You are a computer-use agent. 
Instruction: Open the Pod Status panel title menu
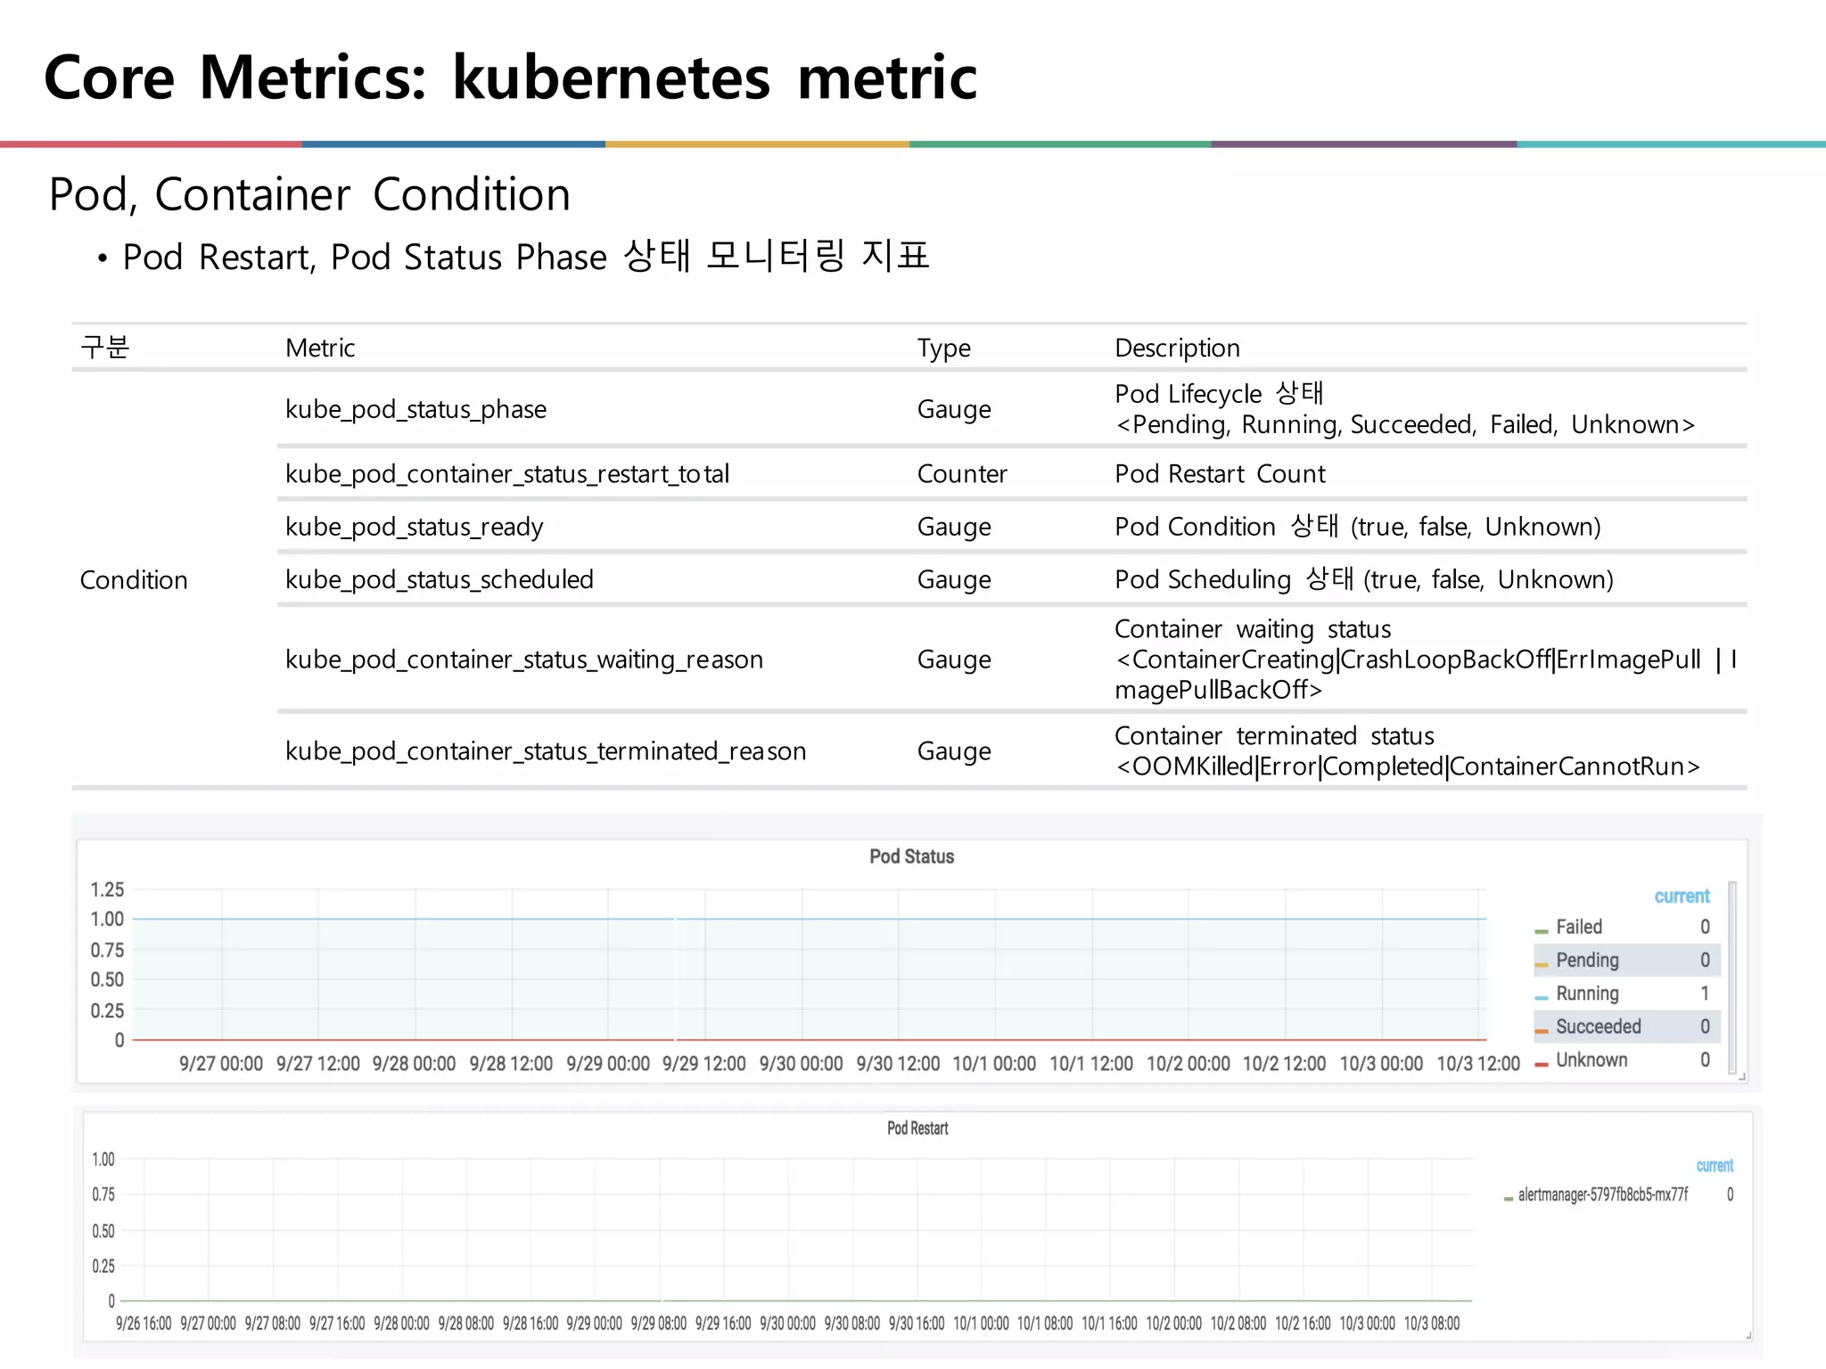911,857
